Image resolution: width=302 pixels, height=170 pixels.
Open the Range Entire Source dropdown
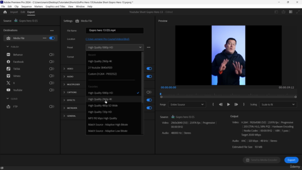(187, 104)
